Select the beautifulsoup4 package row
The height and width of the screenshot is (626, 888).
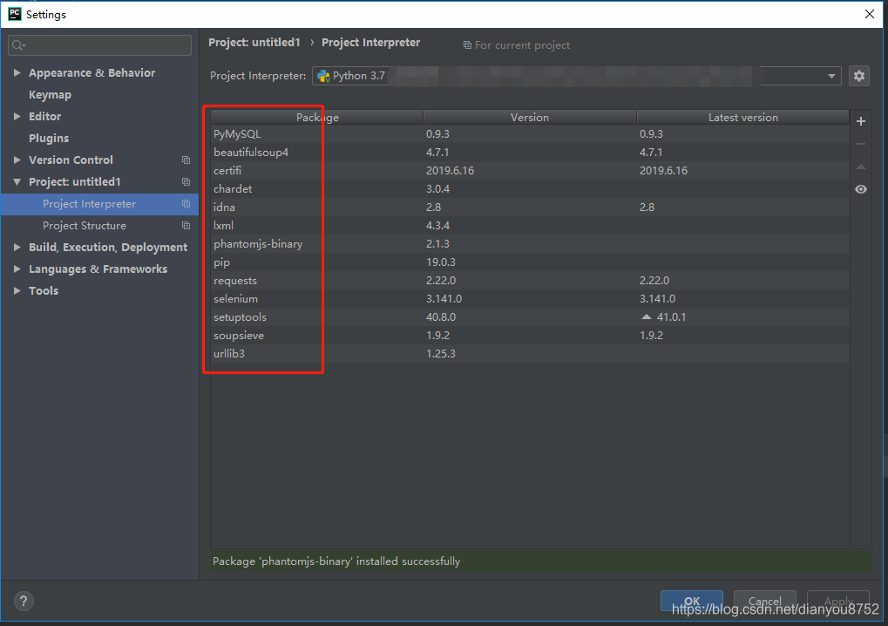pos(530,153)
